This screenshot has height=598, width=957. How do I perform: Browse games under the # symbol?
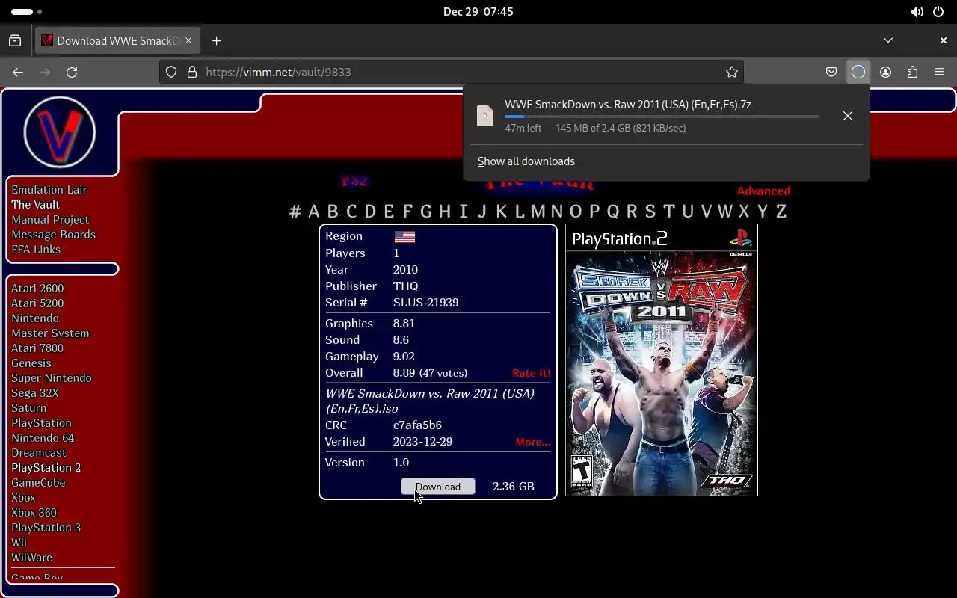pos(295,212)
